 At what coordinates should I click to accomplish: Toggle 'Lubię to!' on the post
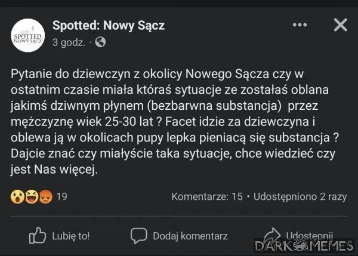click(x=59, y=236)
